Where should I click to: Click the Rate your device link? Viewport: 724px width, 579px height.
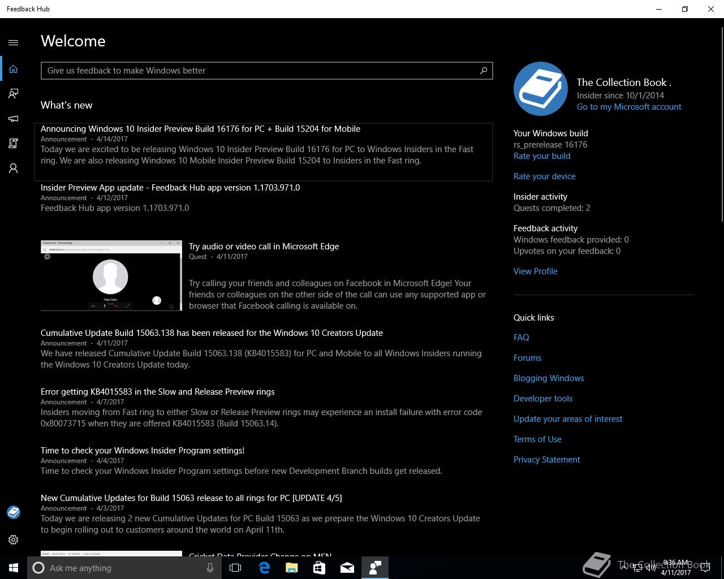[544, 176]
